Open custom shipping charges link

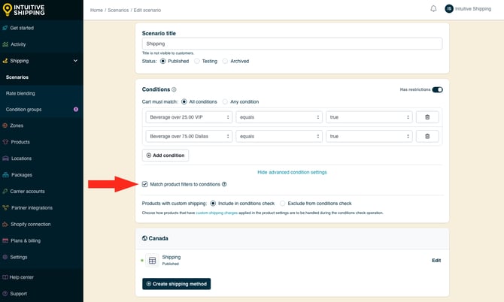[x=217, y=213]
